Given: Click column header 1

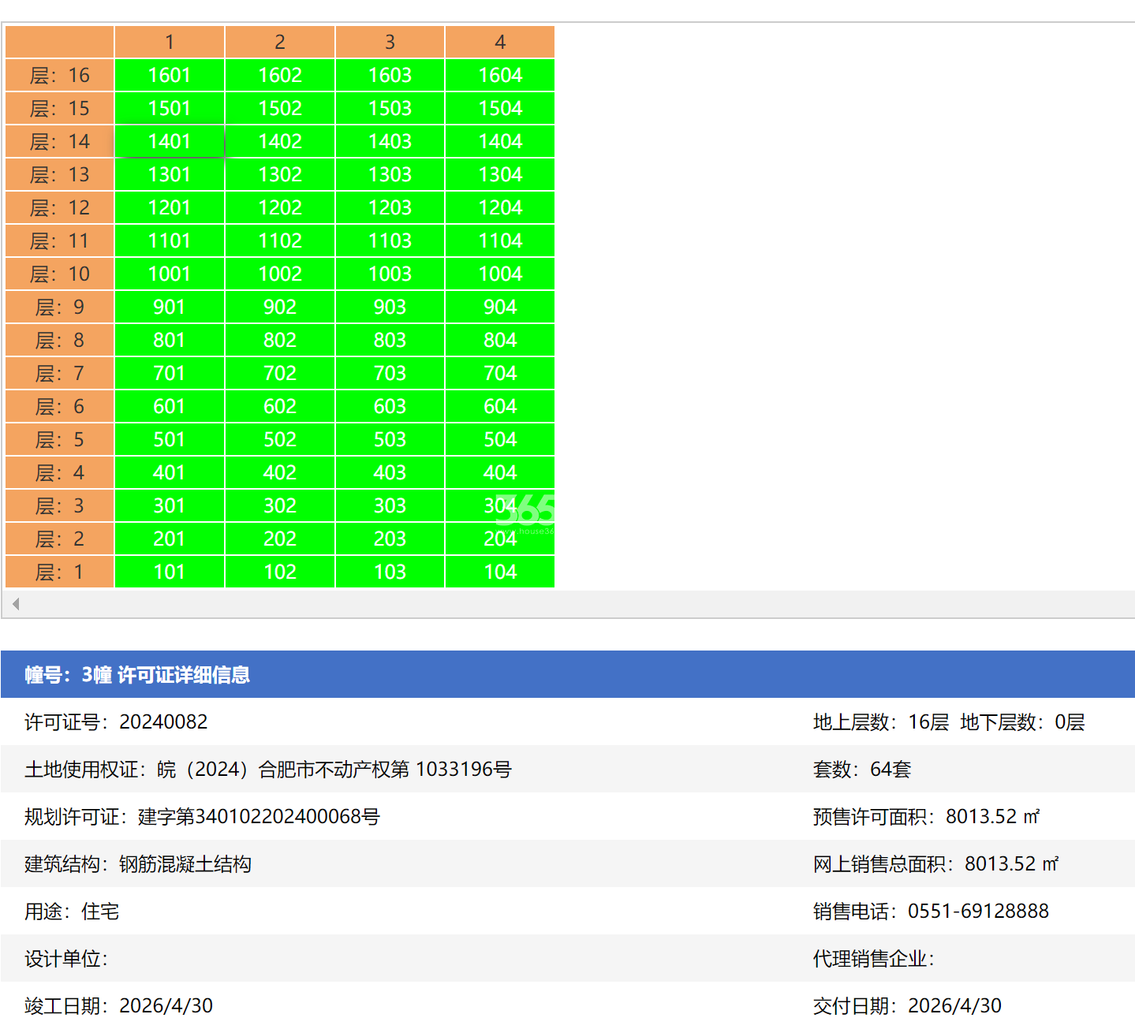Looking at the screenshot, I should coord(170,42).
